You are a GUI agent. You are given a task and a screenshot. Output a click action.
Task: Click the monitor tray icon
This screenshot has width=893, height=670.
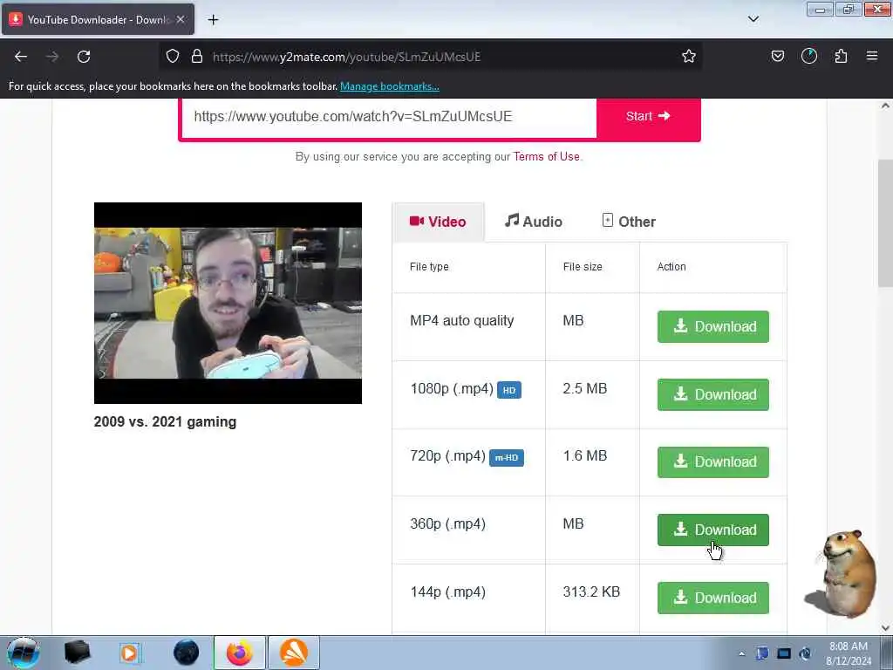click(784, 653)
